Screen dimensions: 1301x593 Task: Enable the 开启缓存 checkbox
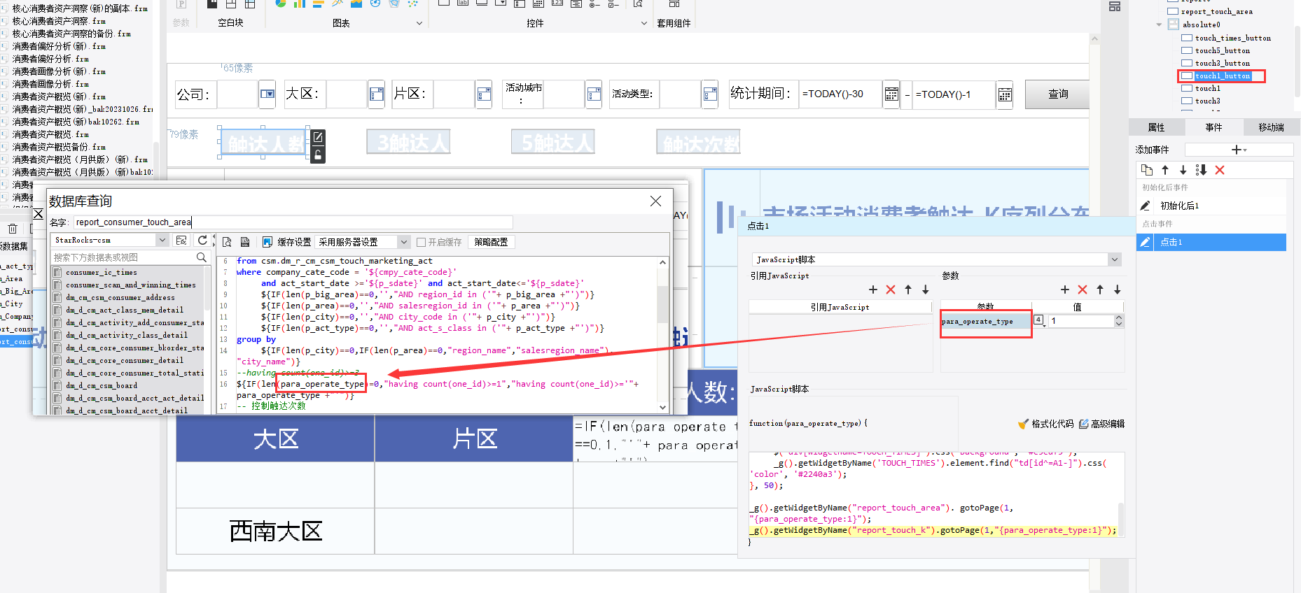coord(421,242)
